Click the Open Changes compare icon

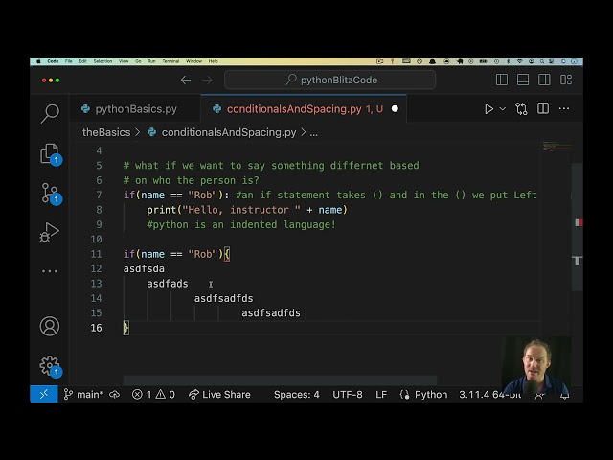[x=521, y=108]
